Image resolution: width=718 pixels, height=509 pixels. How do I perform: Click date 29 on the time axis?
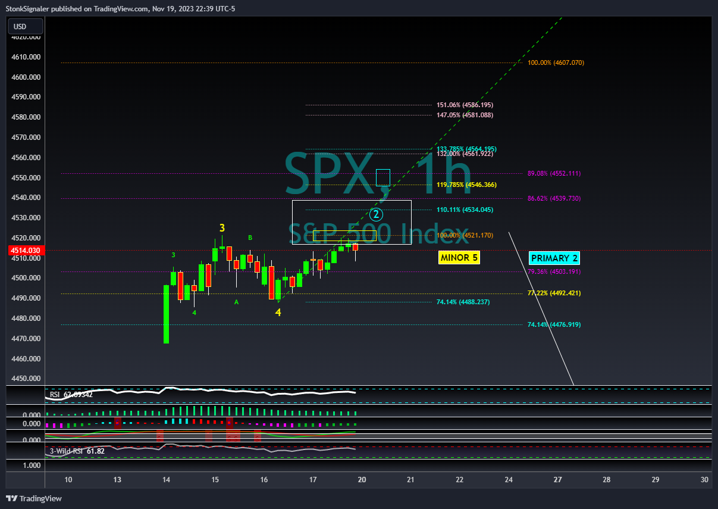pos(656,480)
